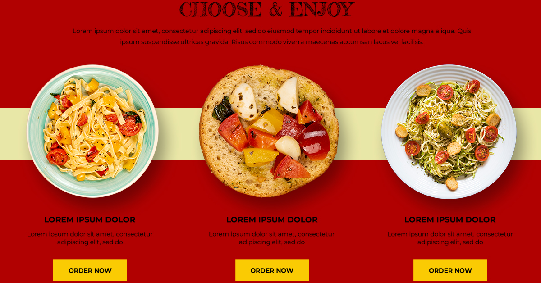Viewport: 541px width, 283px height.
Task: Click the intro paragraph below the main heading
Action: click(272, 37)
